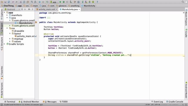
Task: Expand the values folder
Action: click(x=10, y=42)
